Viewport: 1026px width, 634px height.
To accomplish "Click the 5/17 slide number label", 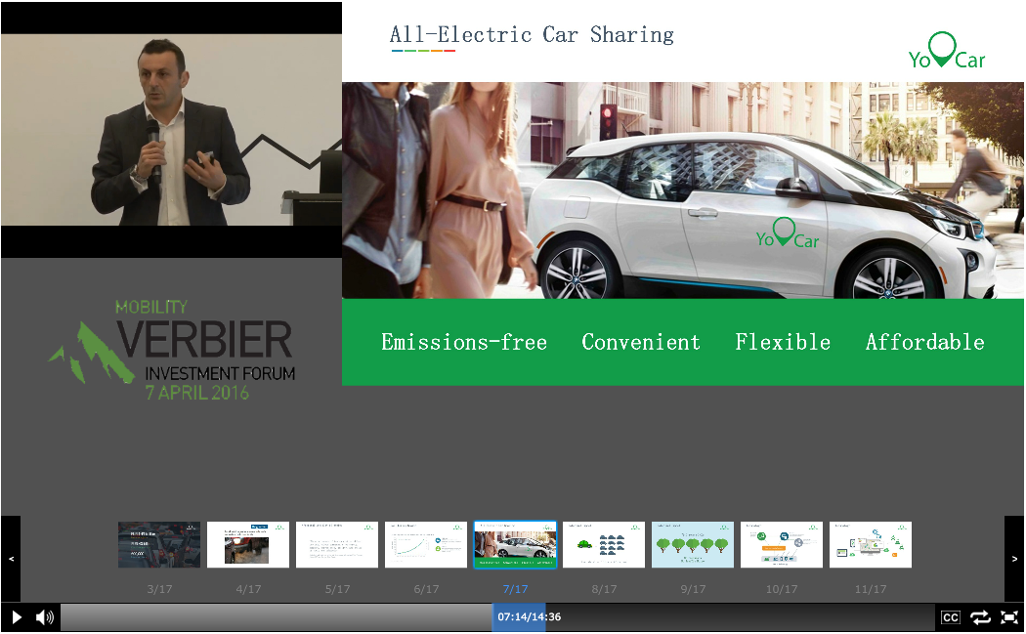I will tap(338, 589).
